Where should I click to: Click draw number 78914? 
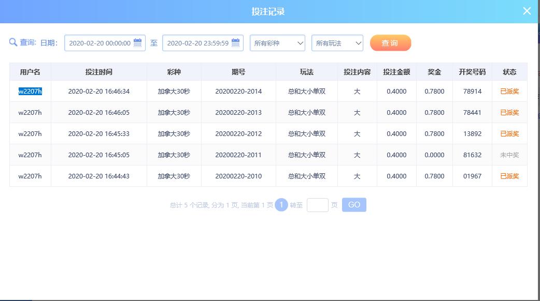472,92
